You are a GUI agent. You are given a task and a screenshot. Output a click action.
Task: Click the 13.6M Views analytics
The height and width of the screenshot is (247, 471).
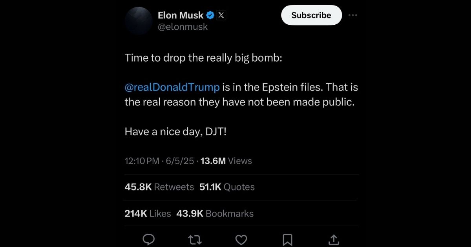(226, 161)
